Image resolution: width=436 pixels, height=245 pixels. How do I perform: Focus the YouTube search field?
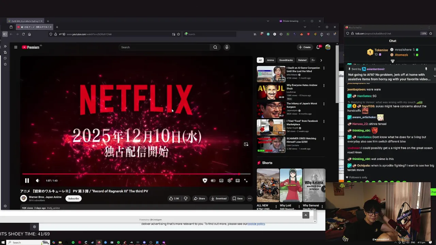(165, 47)
